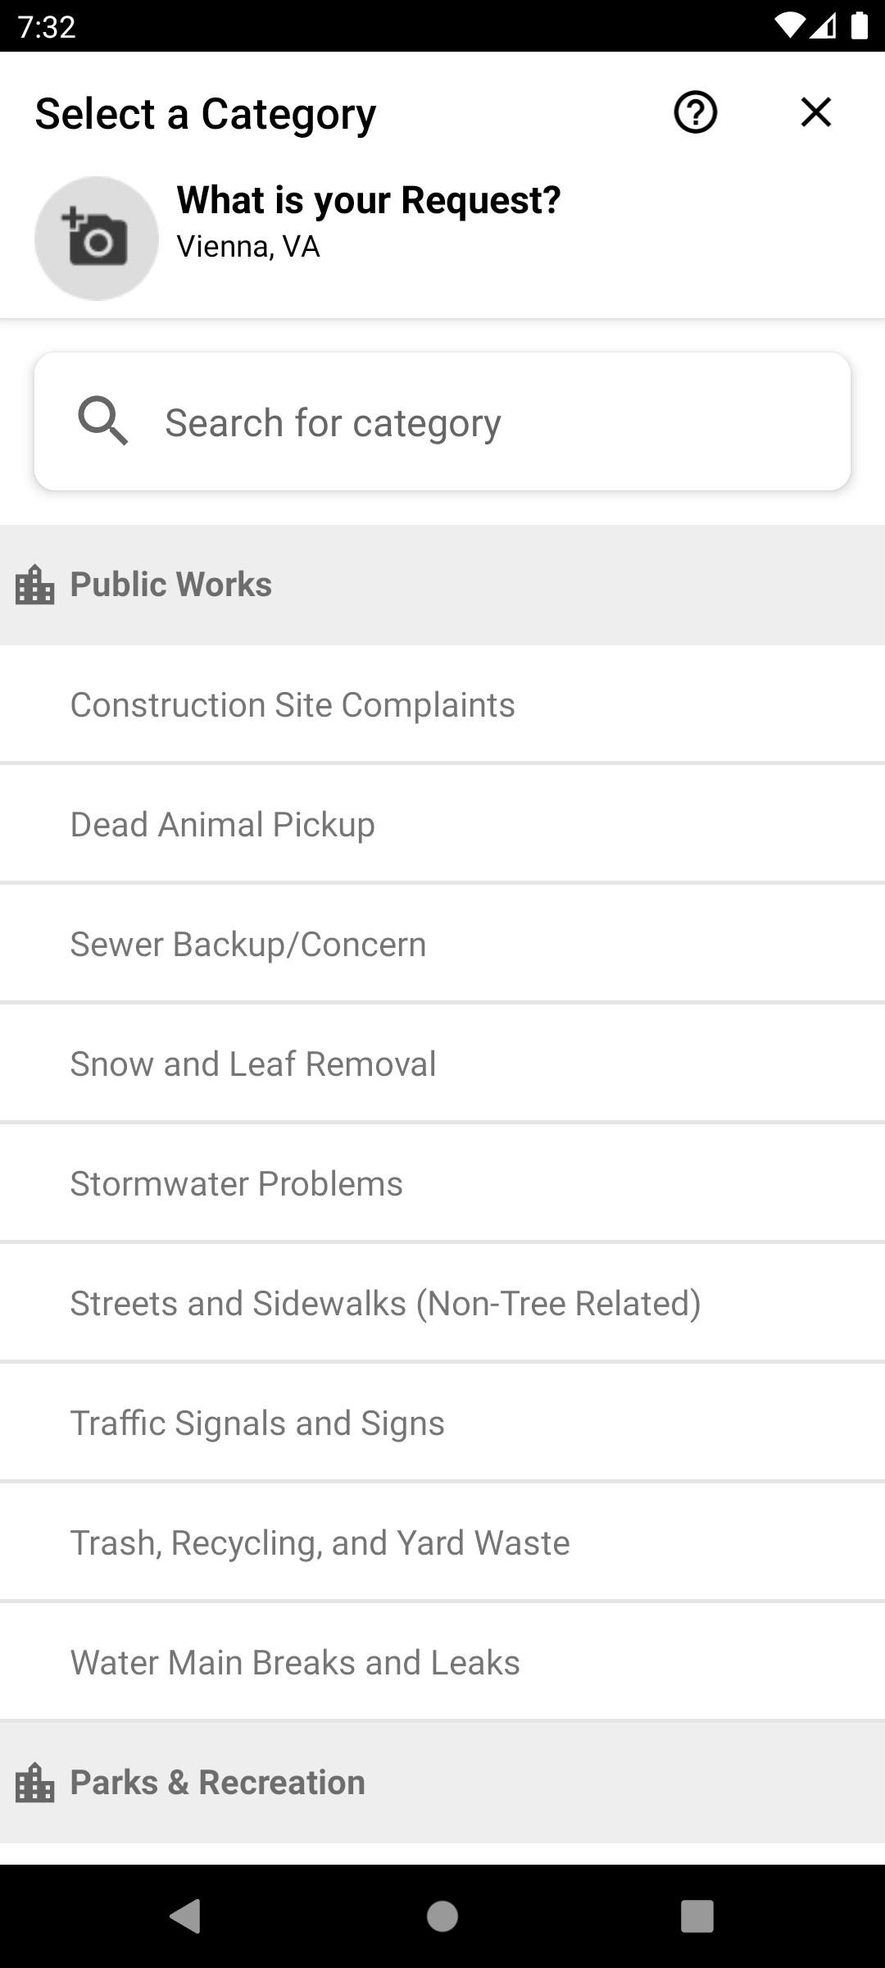Tap the Public Works section header
This screenshot has width=885, height=1968.
pos(442,585)
